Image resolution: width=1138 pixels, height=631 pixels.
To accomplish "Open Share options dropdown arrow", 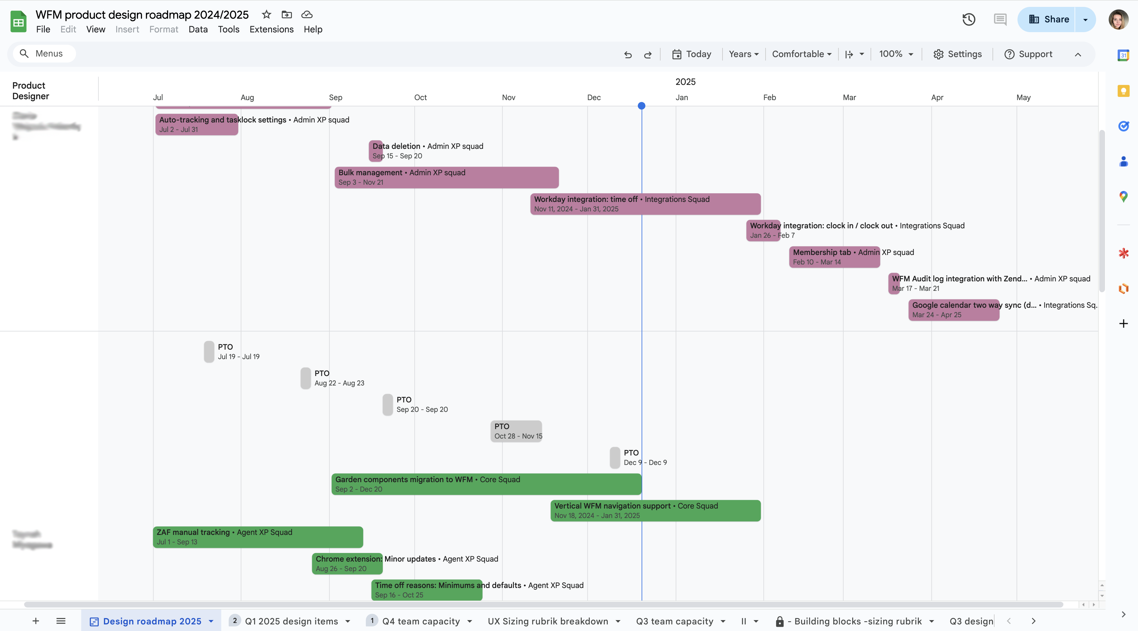I will click(x=1085, y=20).
